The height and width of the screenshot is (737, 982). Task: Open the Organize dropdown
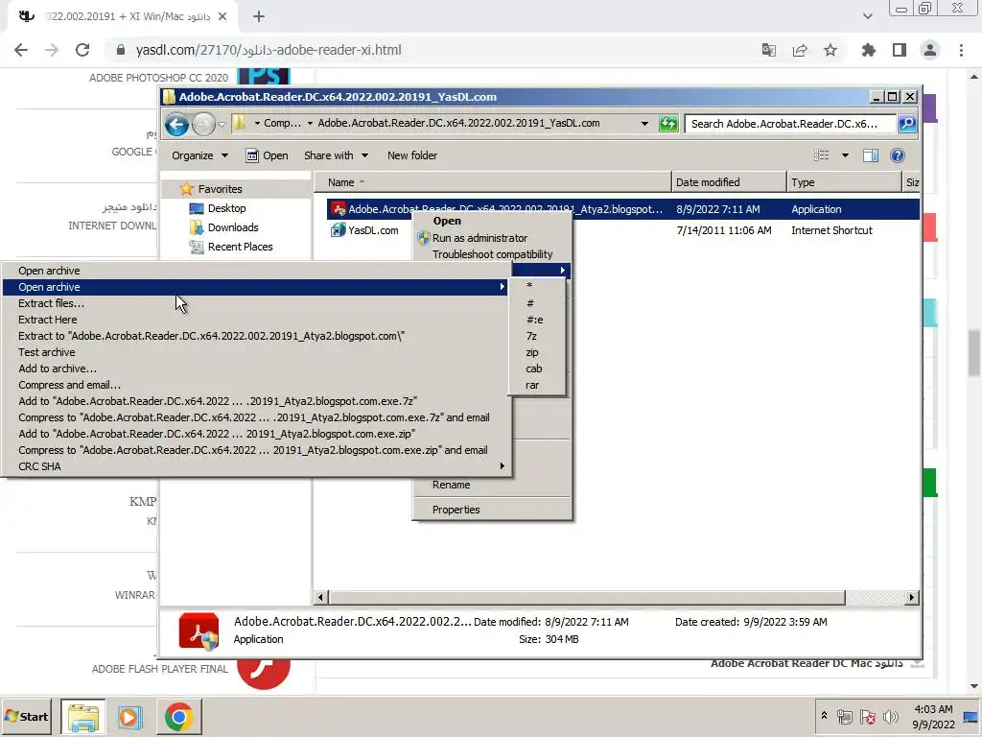[x=199, y=155]
